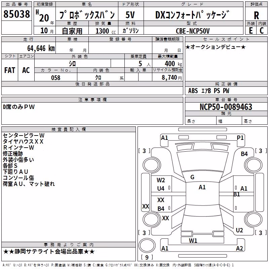Click W2 mark on left front door

[161, 180]
